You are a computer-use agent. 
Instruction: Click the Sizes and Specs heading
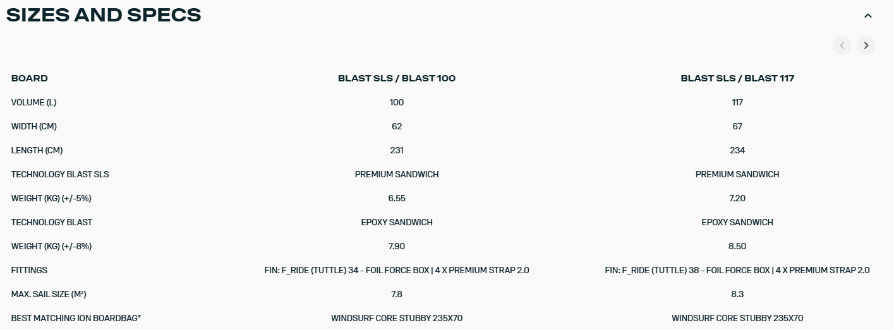104,15
